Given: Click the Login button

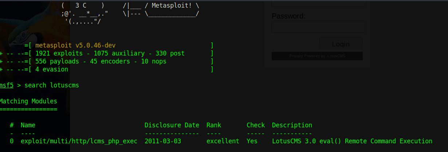Looking at the screenshot, I should 341,44.
